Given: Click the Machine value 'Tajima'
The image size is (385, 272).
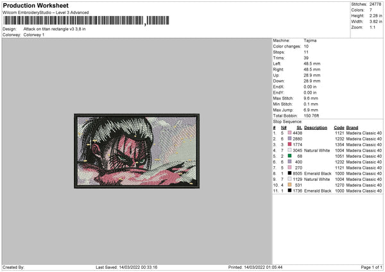Looking at the screenshot, I should 310,40.
